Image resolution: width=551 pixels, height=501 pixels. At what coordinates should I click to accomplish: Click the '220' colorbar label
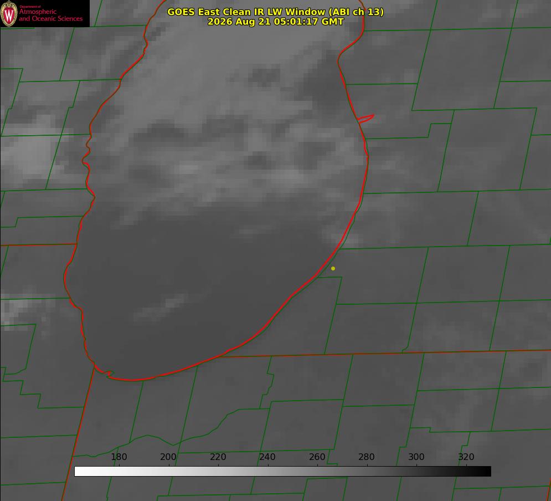(218, 457)
